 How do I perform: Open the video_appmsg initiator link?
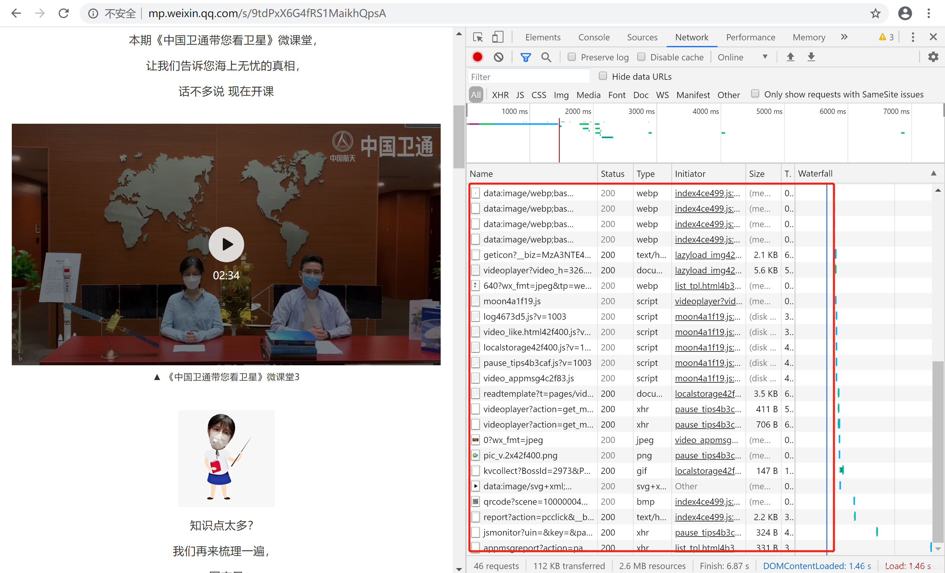point(706,440)
